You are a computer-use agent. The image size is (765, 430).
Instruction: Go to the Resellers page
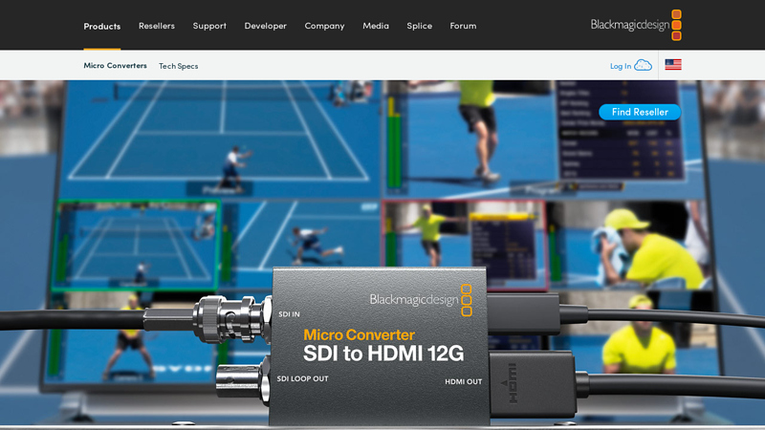coord(157,26)
